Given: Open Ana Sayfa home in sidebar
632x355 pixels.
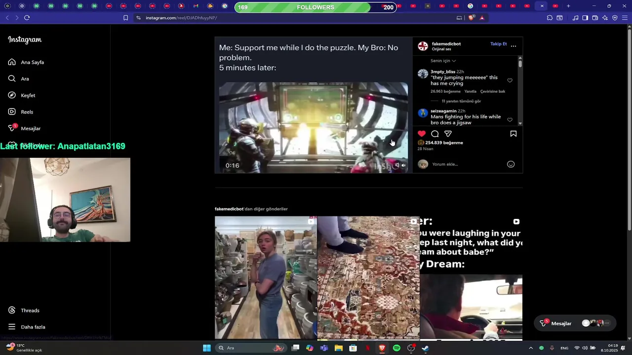Looking at the screenshot, I should [x=26, y=62].
